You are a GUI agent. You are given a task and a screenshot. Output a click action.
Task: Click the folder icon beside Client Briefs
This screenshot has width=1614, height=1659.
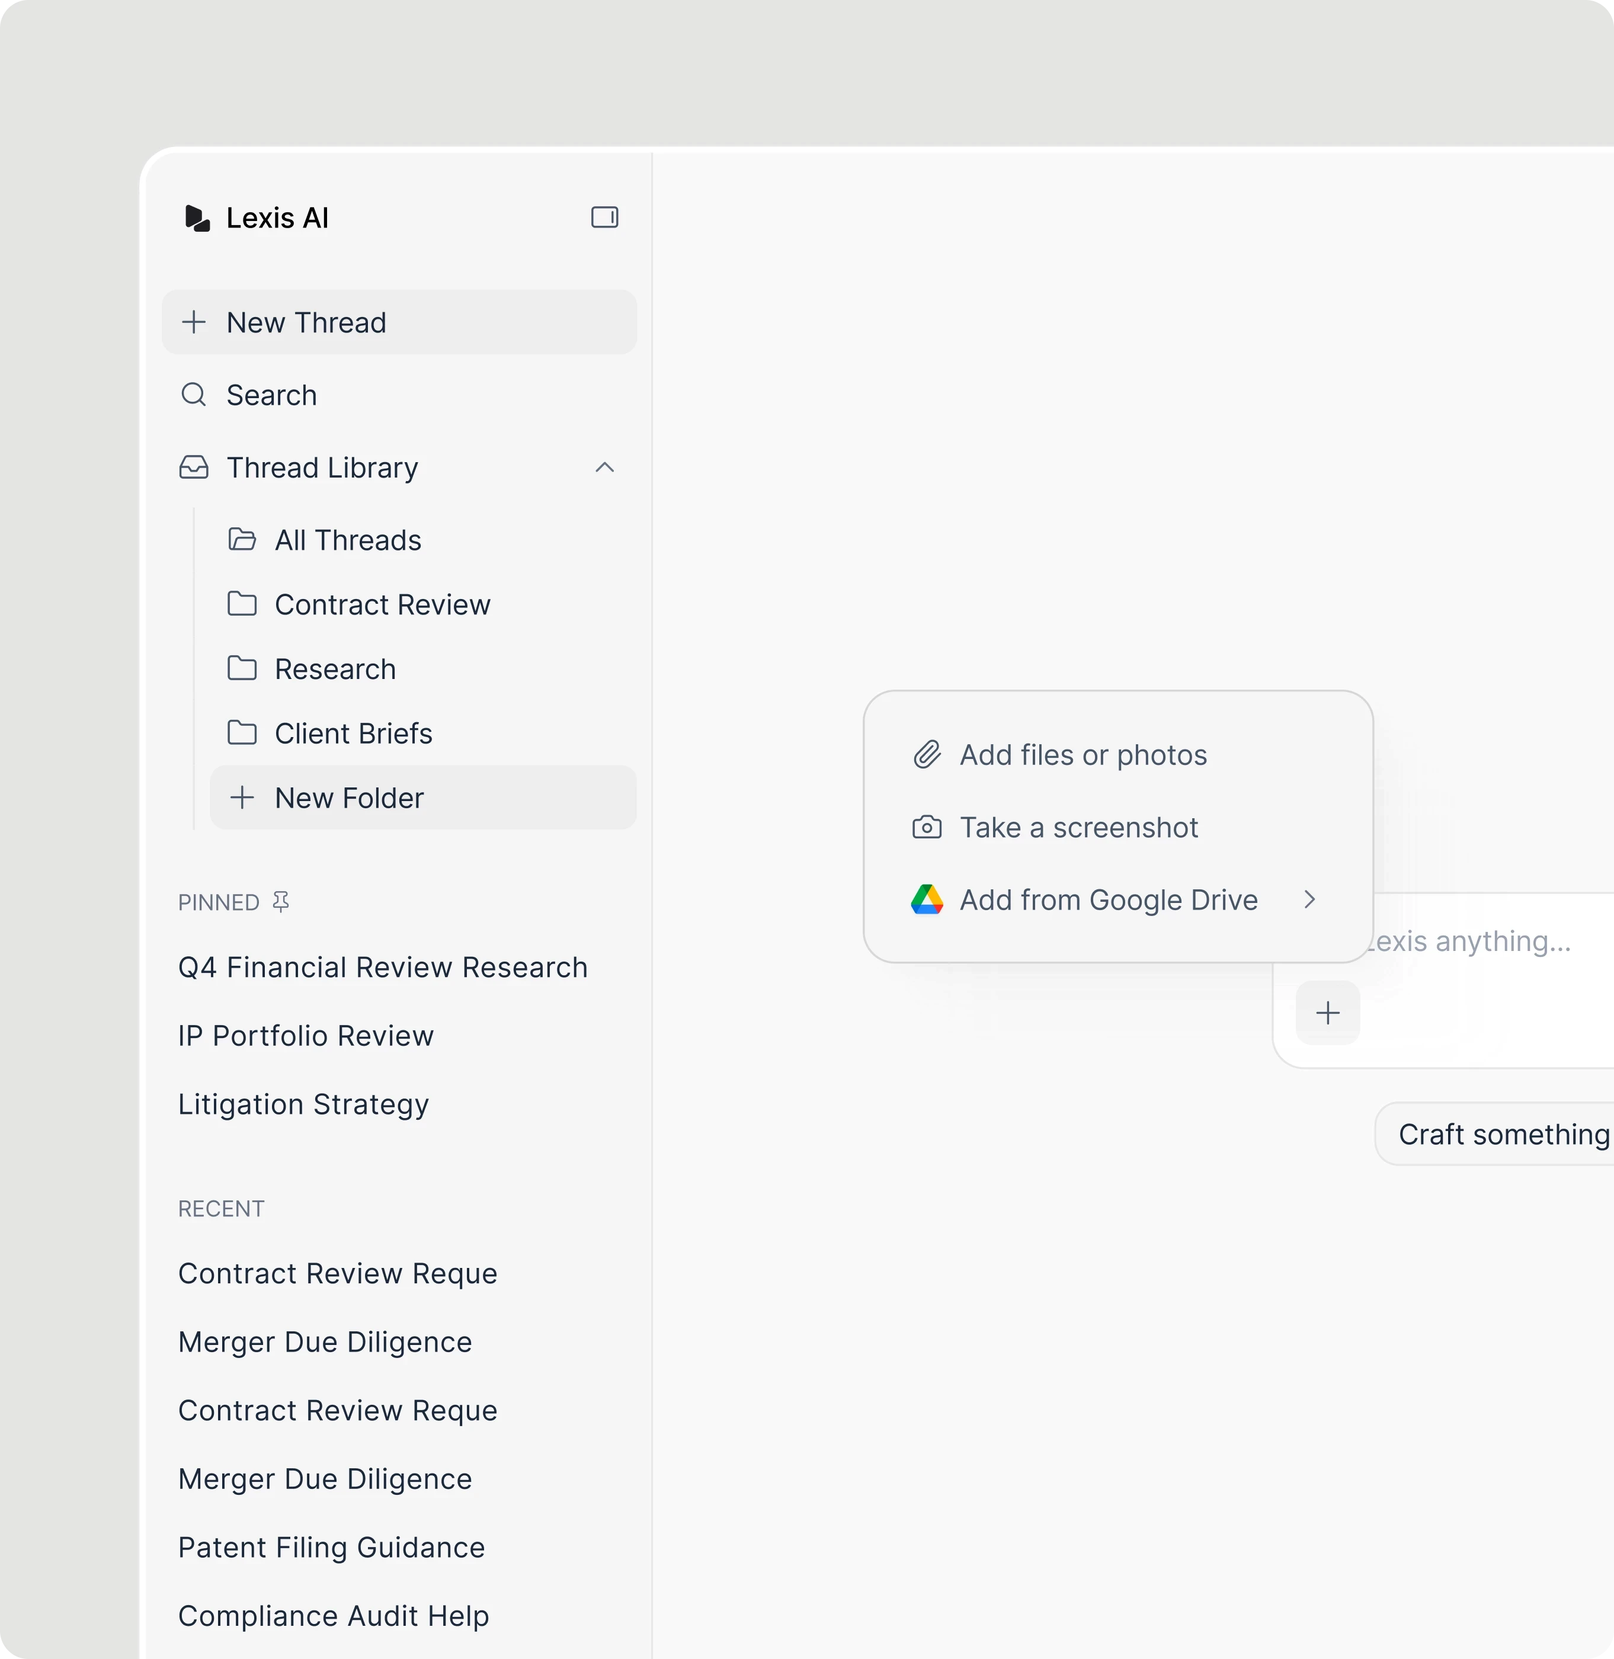pos(242,732)
